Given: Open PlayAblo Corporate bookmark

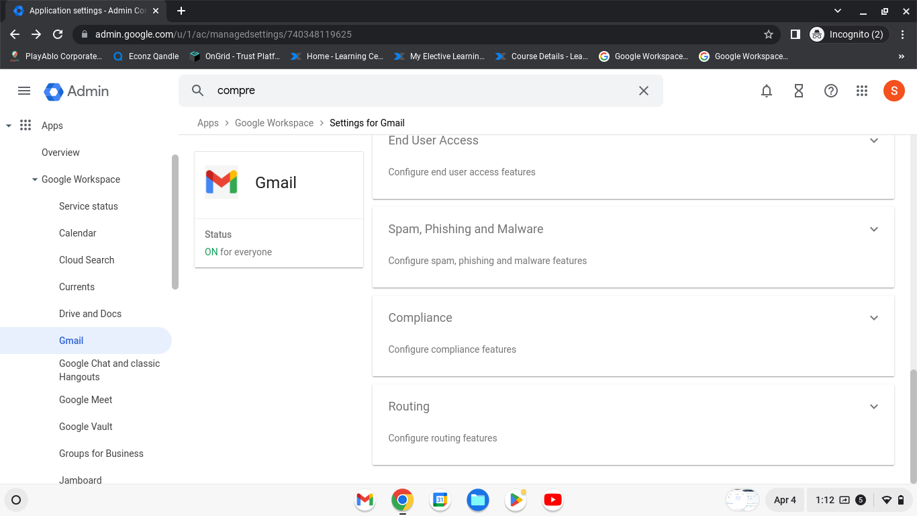Looking at the screenshot, I should pos(56,56).
